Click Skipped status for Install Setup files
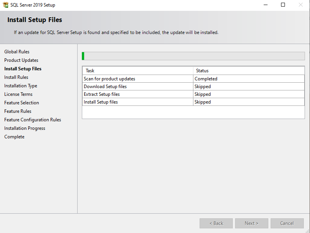Screen dimensions: 310x233 click(249, 102)
